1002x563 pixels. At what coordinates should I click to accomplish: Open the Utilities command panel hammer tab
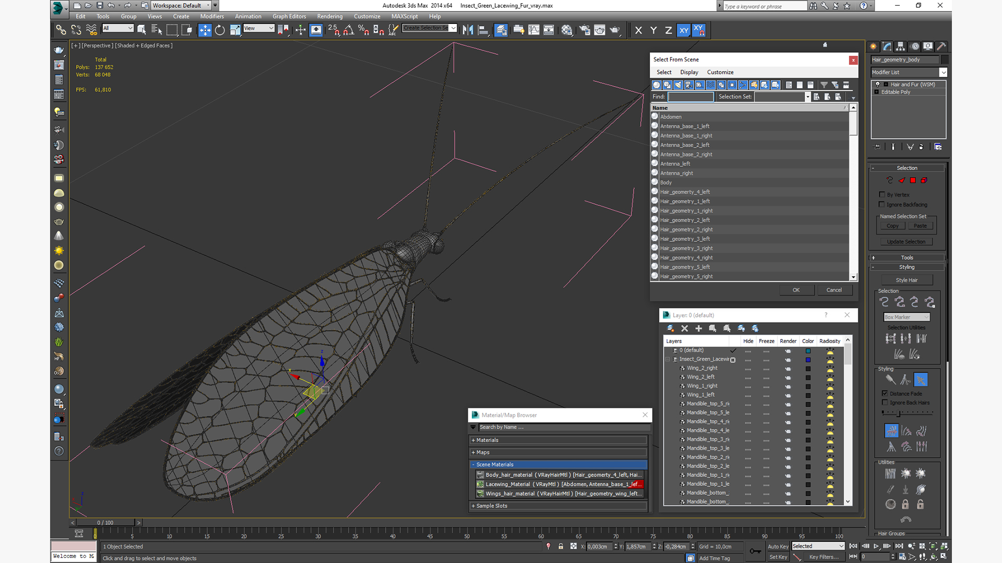[941, 46]
